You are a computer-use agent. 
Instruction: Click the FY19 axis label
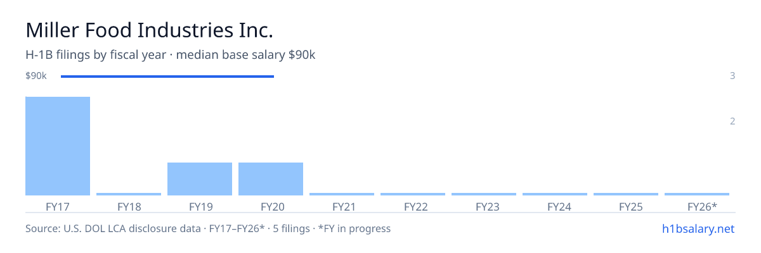[x=200, y=206]
